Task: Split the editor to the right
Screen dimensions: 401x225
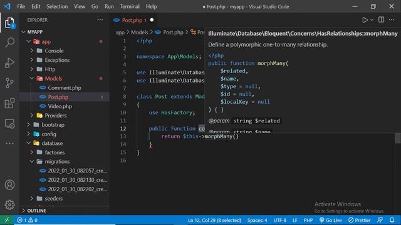Action: pyautogui.click(x=381, y=19)
